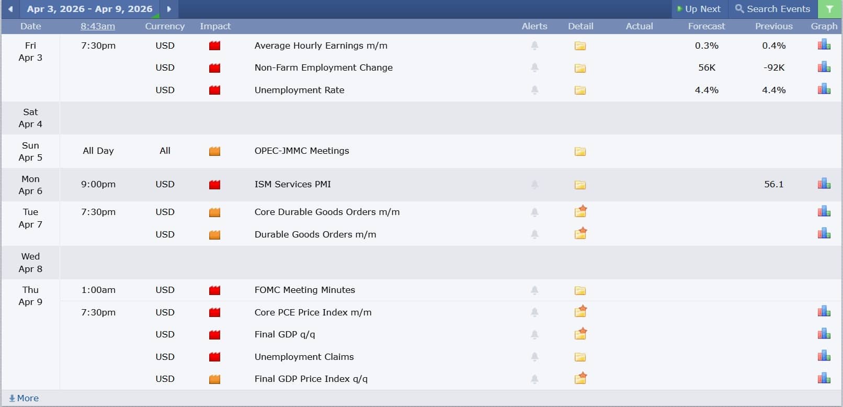This screenshot has height=407, width=843.
Task: Click the red impact icon for ISM Services PMI
Action: coord(214,184)
